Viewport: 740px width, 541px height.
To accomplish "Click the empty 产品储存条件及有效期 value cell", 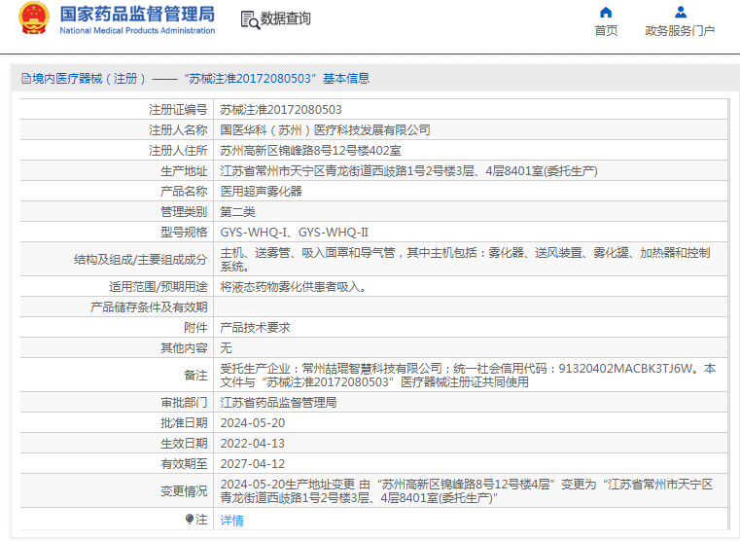I will pos(471,307).
